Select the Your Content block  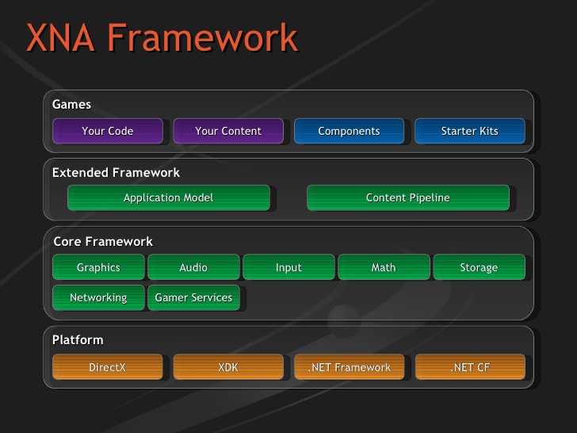click(228, 131)
